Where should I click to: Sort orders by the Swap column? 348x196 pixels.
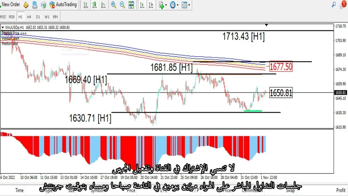coord(290,190)
